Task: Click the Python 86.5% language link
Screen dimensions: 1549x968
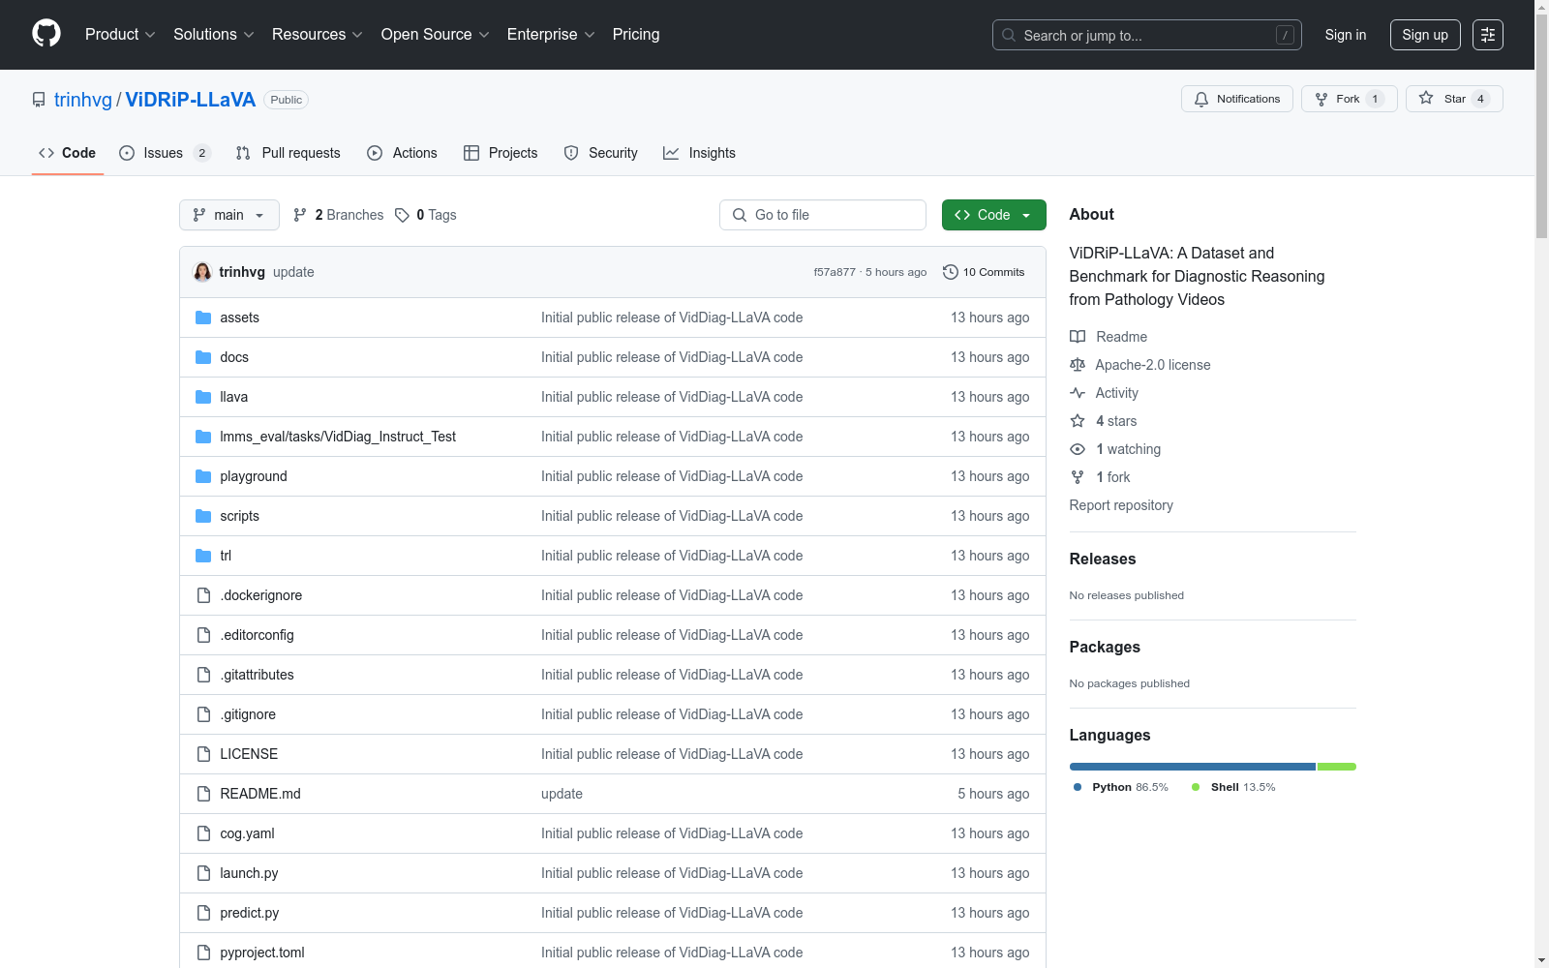Action: (x=1121, y=787)
